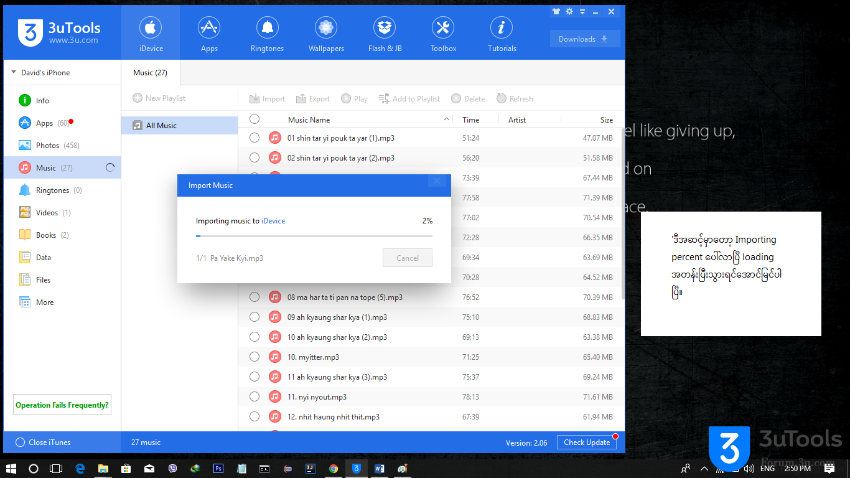This screenshot has height=478, width=850.
Task: Open title bar dropdown menu icon
Action: click(x=582, y=11)
